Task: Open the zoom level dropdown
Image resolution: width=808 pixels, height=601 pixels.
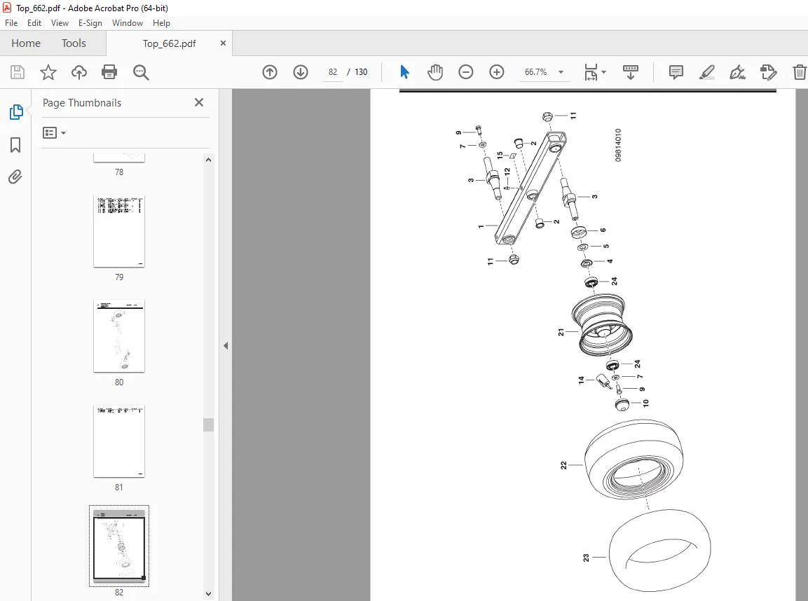Action: pyautogui.click(x=561, y=72)
